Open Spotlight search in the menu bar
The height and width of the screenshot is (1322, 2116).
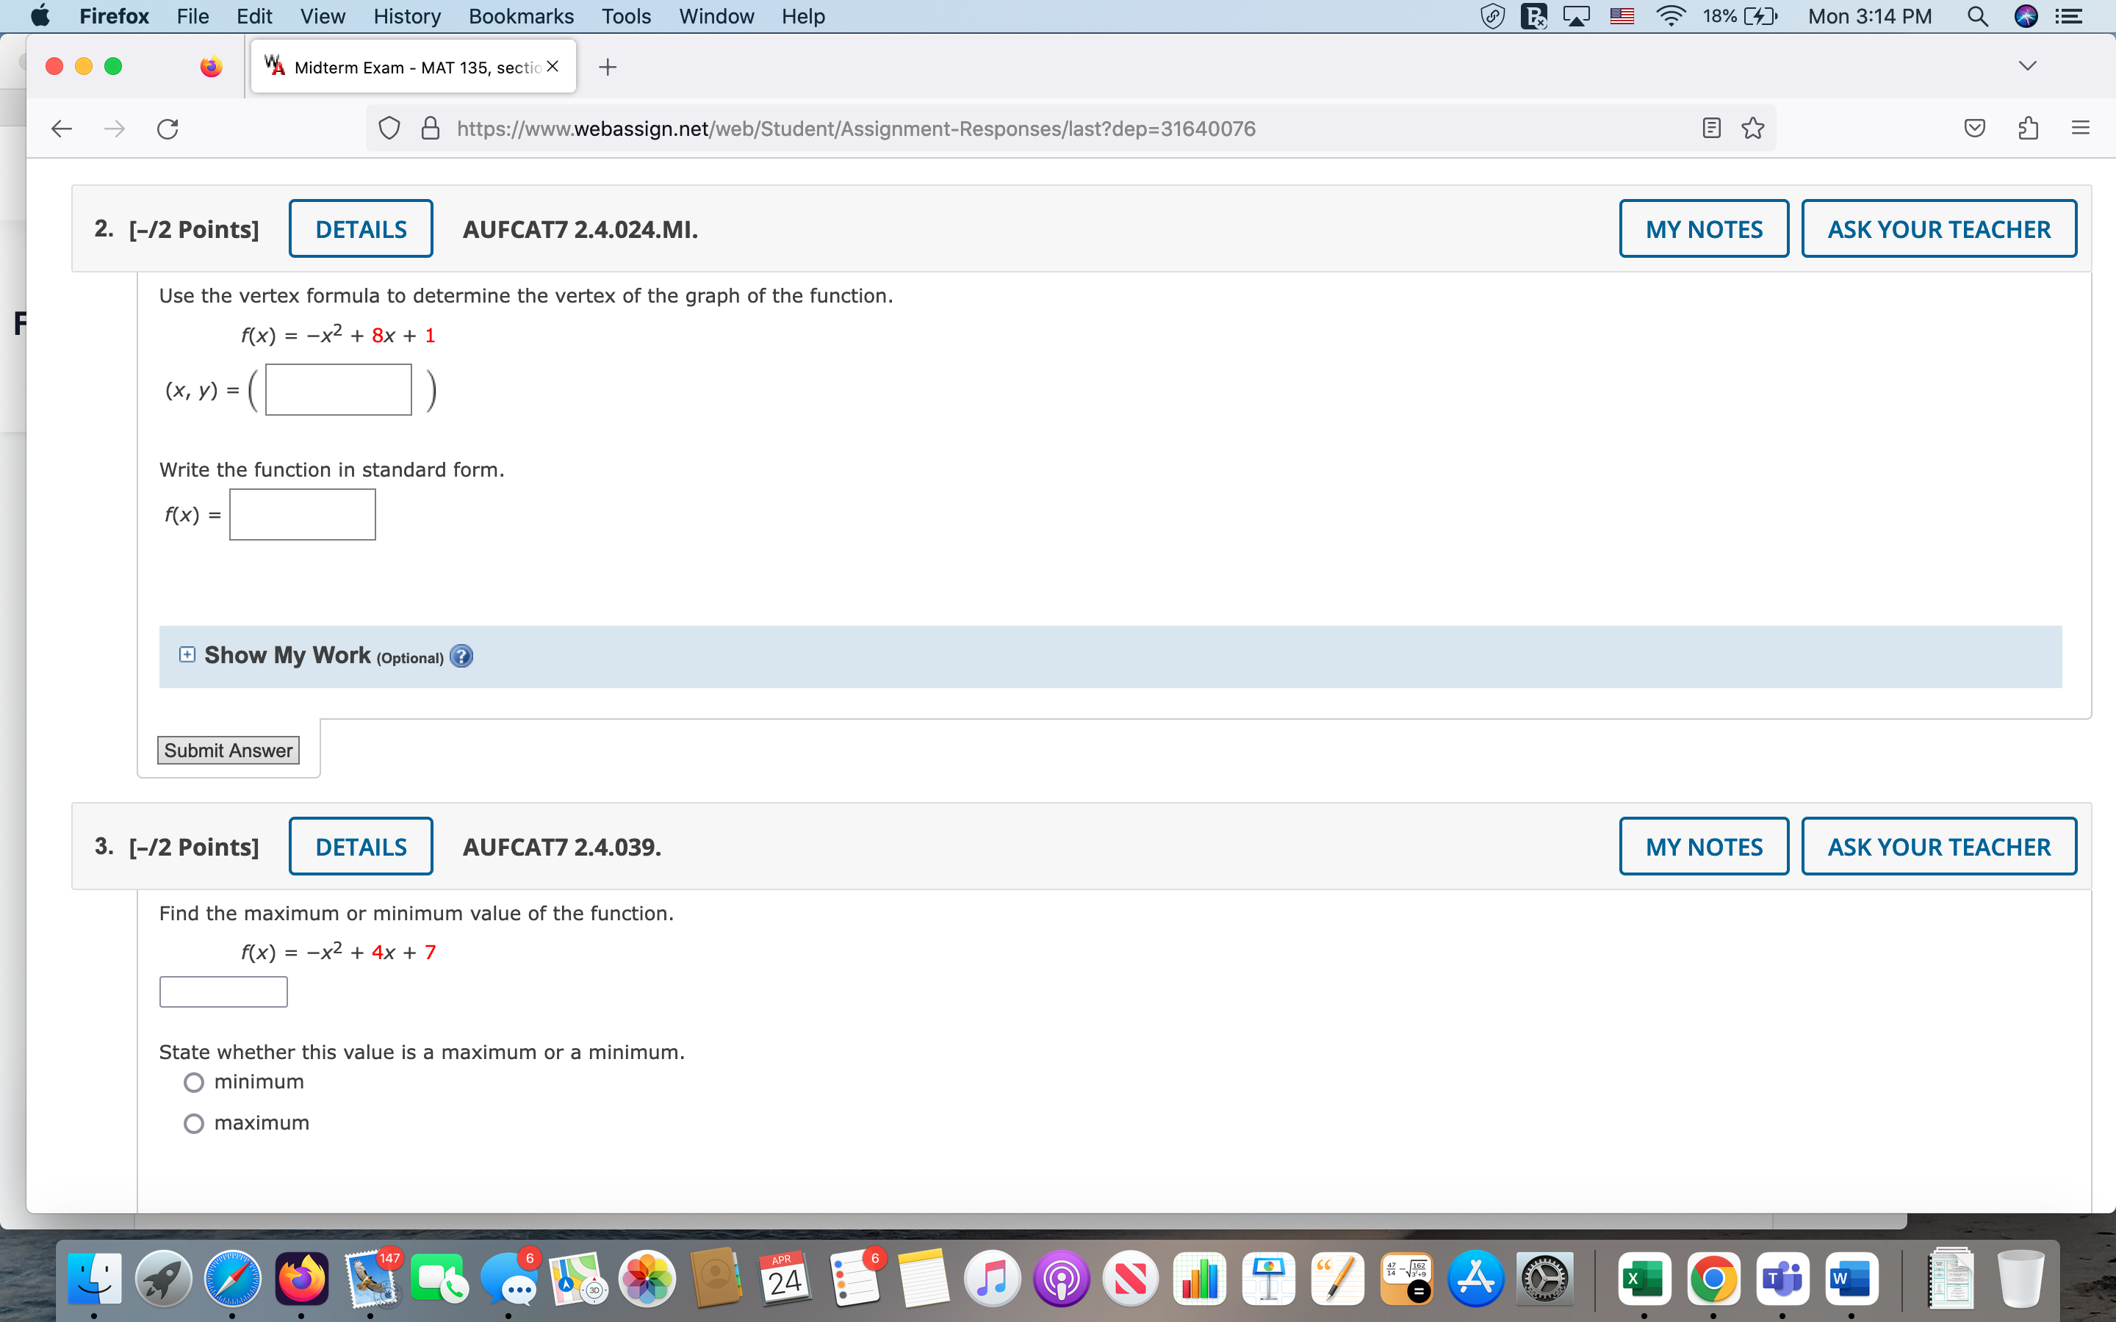1977,15
